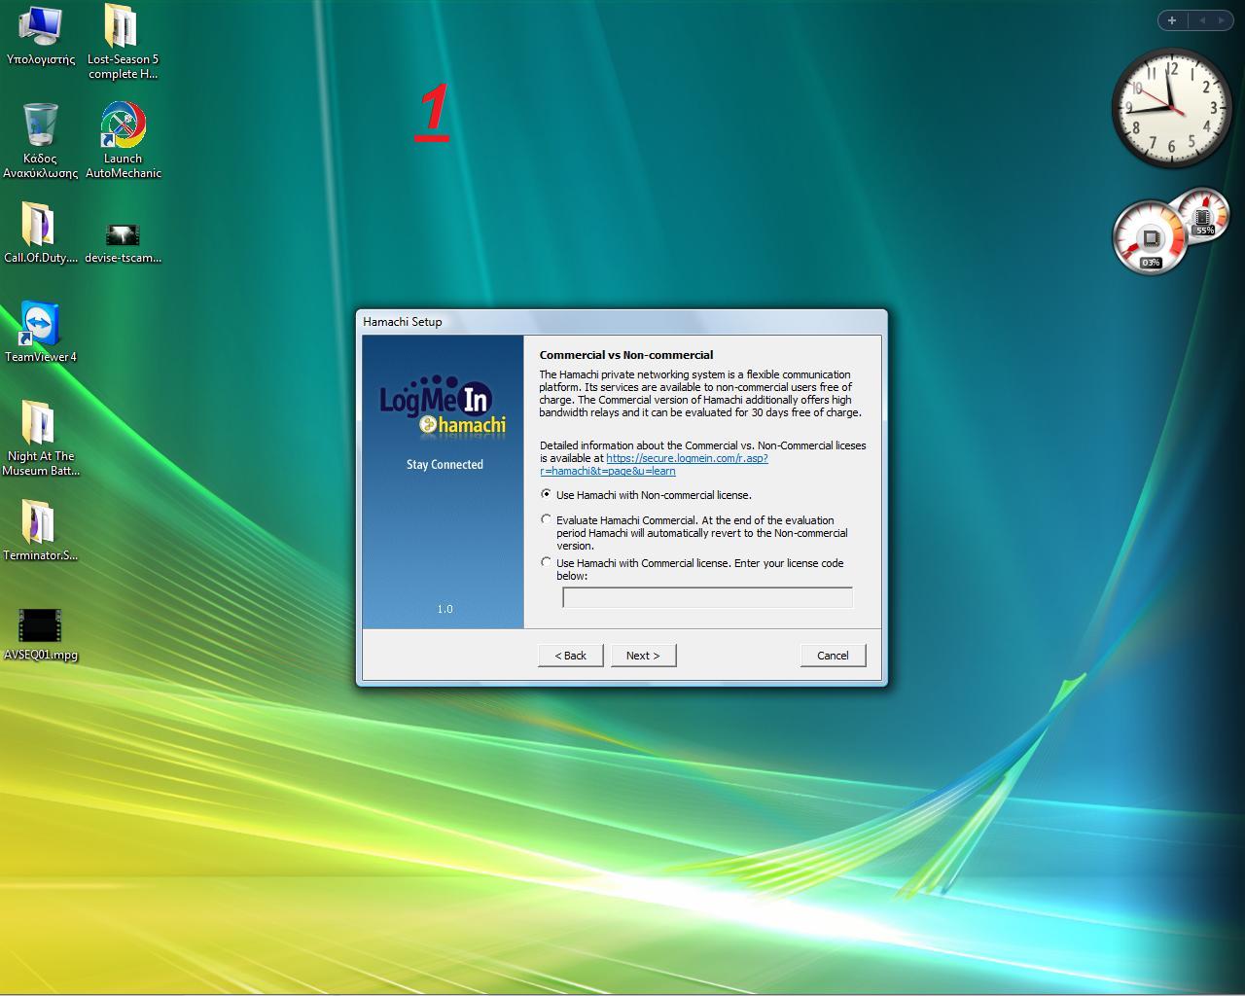Viewport: 1245px width, 996px height.
Task: Choose Use Hamachi with Commercial license
Action: [546, 562]
